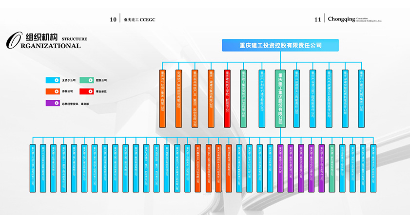
Task: Select the 重庆市渝通公路工程有限责任公司 box
Action: [312, 99]
